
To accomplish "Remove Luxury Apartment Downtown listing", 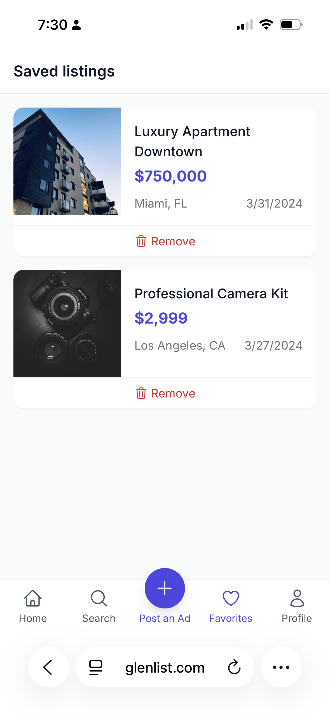I will point(165,241).
